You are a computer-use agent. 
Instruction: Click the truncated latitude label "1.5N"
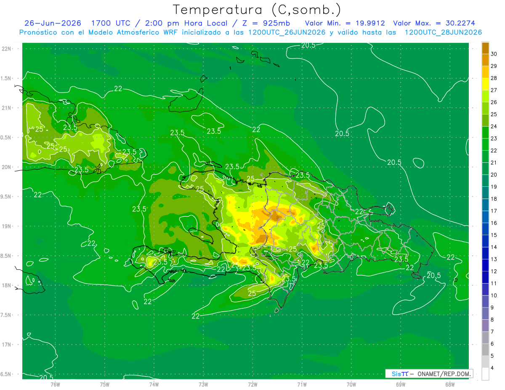pos(7,79)
